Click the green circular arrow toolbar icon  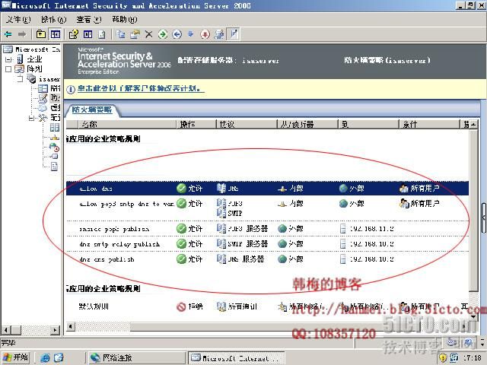click(163, 34)
